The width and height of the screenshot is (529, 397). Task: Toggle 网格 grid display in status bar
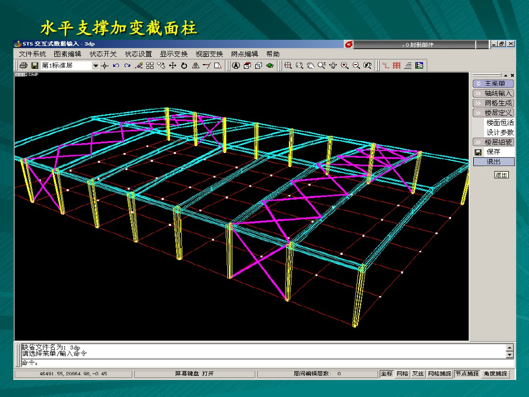coord(402,374)
